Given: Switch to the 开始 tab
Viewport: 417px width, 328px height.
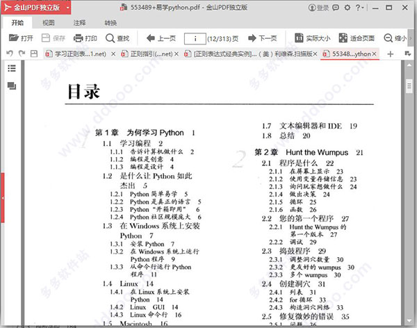Looking at the screenshot, I should 17,23.
